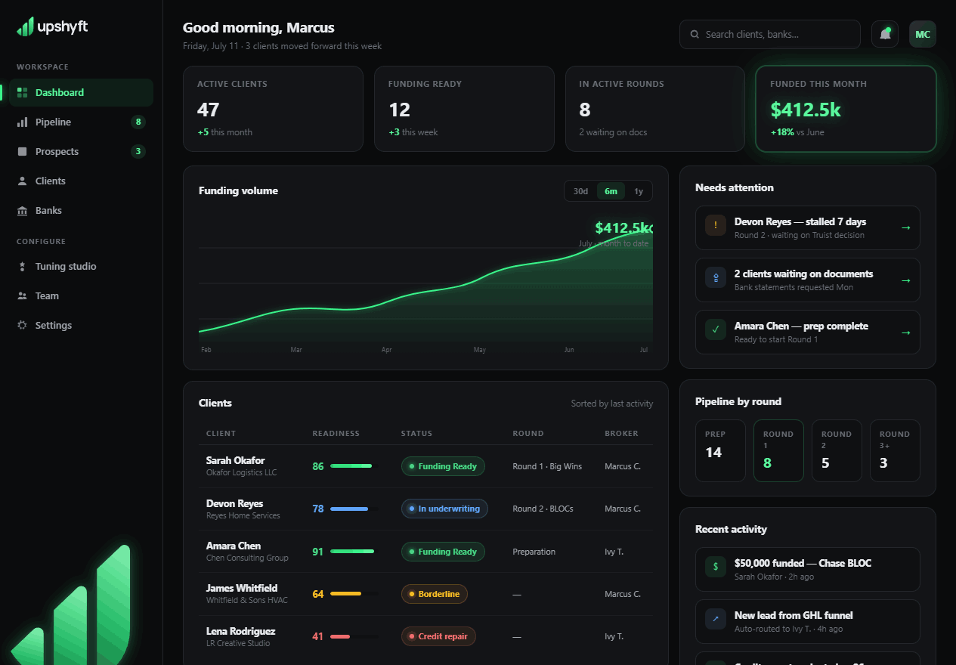This screenshot has width=956, height=665.
Task: Click Sarah Okafor's readiness bar
Action: coord(354,466)
